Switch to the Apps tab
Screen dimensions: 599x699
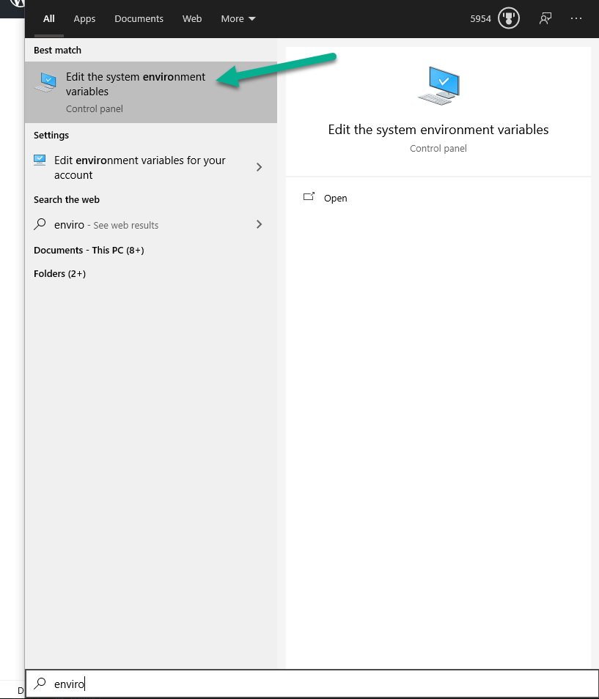pyautogui.click(x=84, y=18)
